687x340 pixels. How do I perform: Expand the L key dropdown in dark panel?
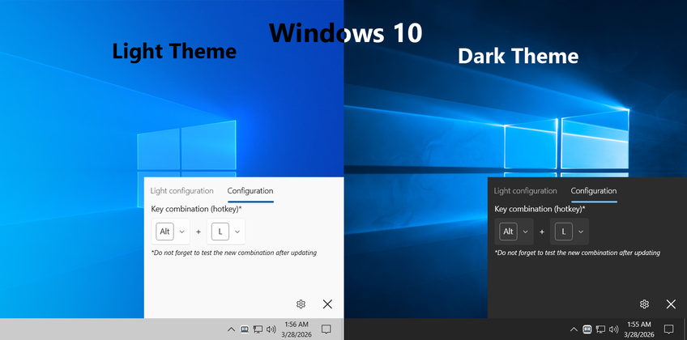click(570, 232)
